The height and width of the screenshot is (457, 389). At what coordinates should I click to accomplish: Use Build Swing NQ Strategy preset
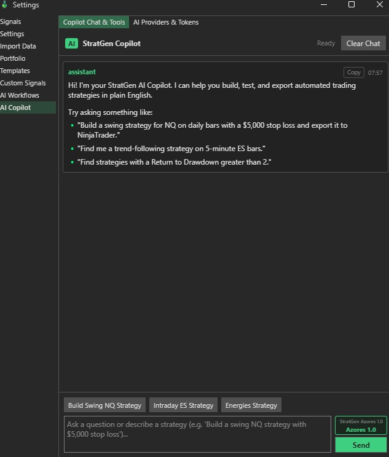[x=104, y=405]
